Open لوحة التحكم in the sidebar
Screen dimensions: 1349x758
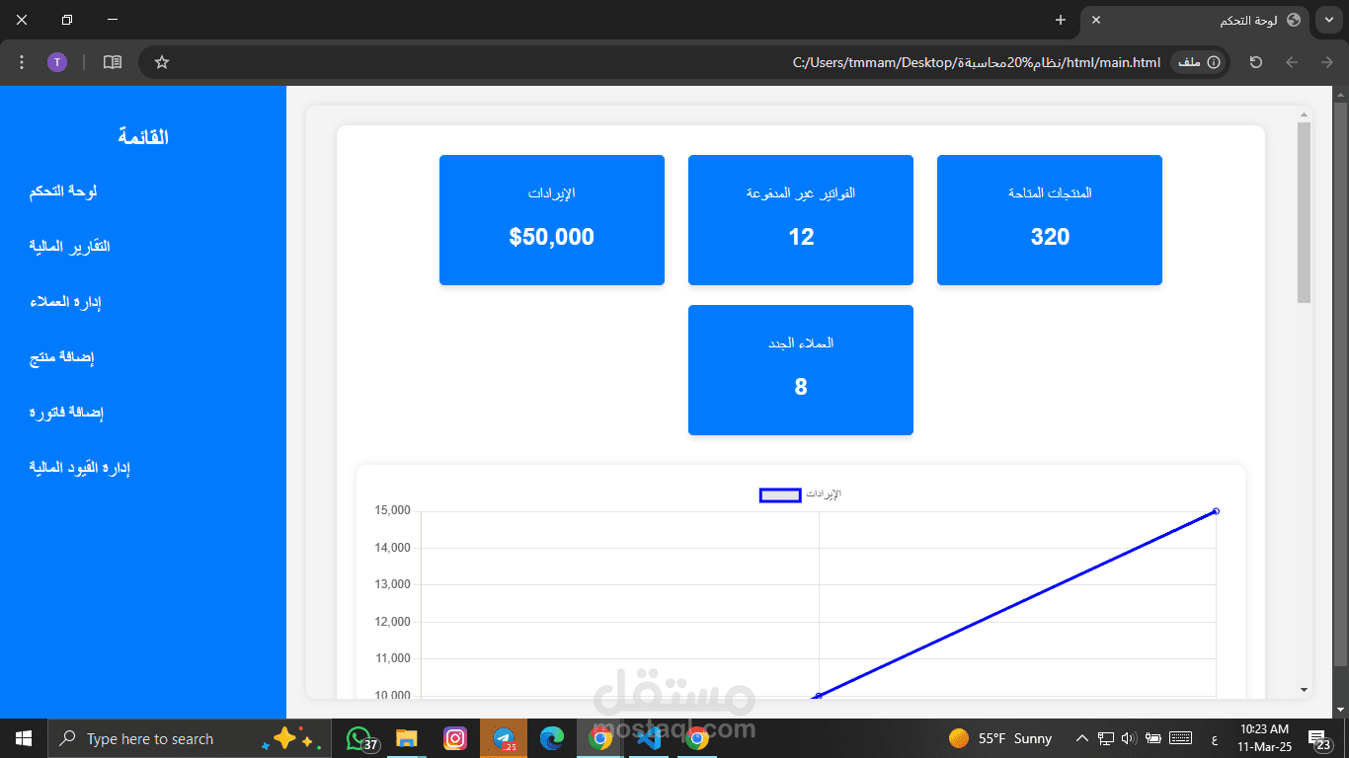63,190
